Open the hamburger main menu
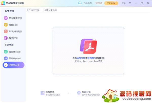The image size is (152, 103). click(130, 3)
